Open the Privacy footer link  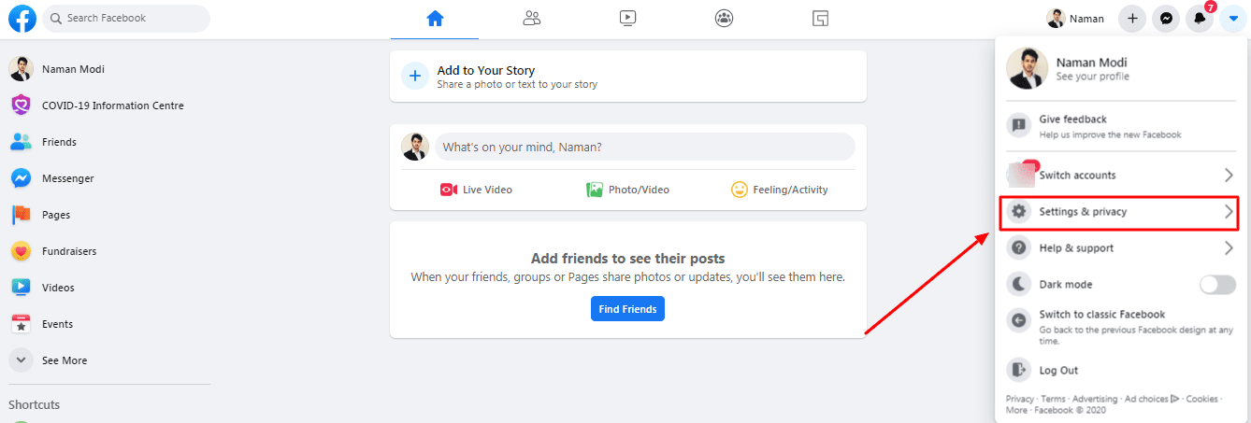(x=1019, y=399)
